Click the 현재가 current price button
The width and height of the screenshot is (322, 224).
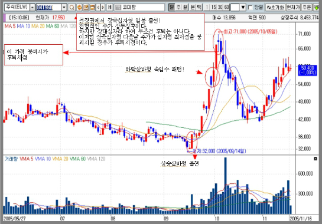pyautogui.click(x=293, y=8)
